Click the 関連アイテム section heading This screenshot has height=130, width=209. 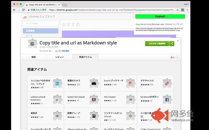point(37,70)
